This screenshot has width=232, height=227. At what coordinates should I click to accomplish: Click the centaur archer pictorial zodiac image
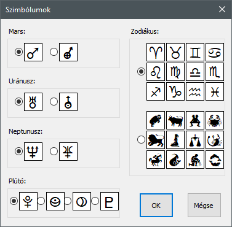[x=156, y=160]
